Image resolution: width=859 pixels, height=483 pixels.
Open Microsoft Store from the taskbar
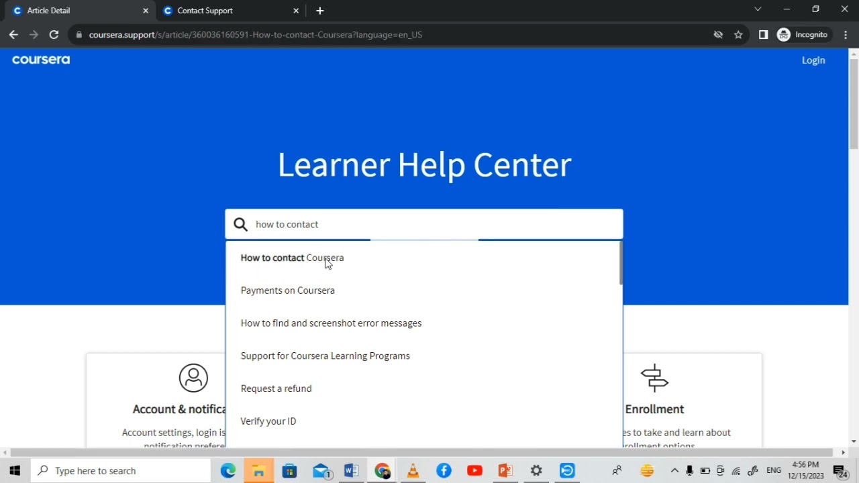[289, 471]
